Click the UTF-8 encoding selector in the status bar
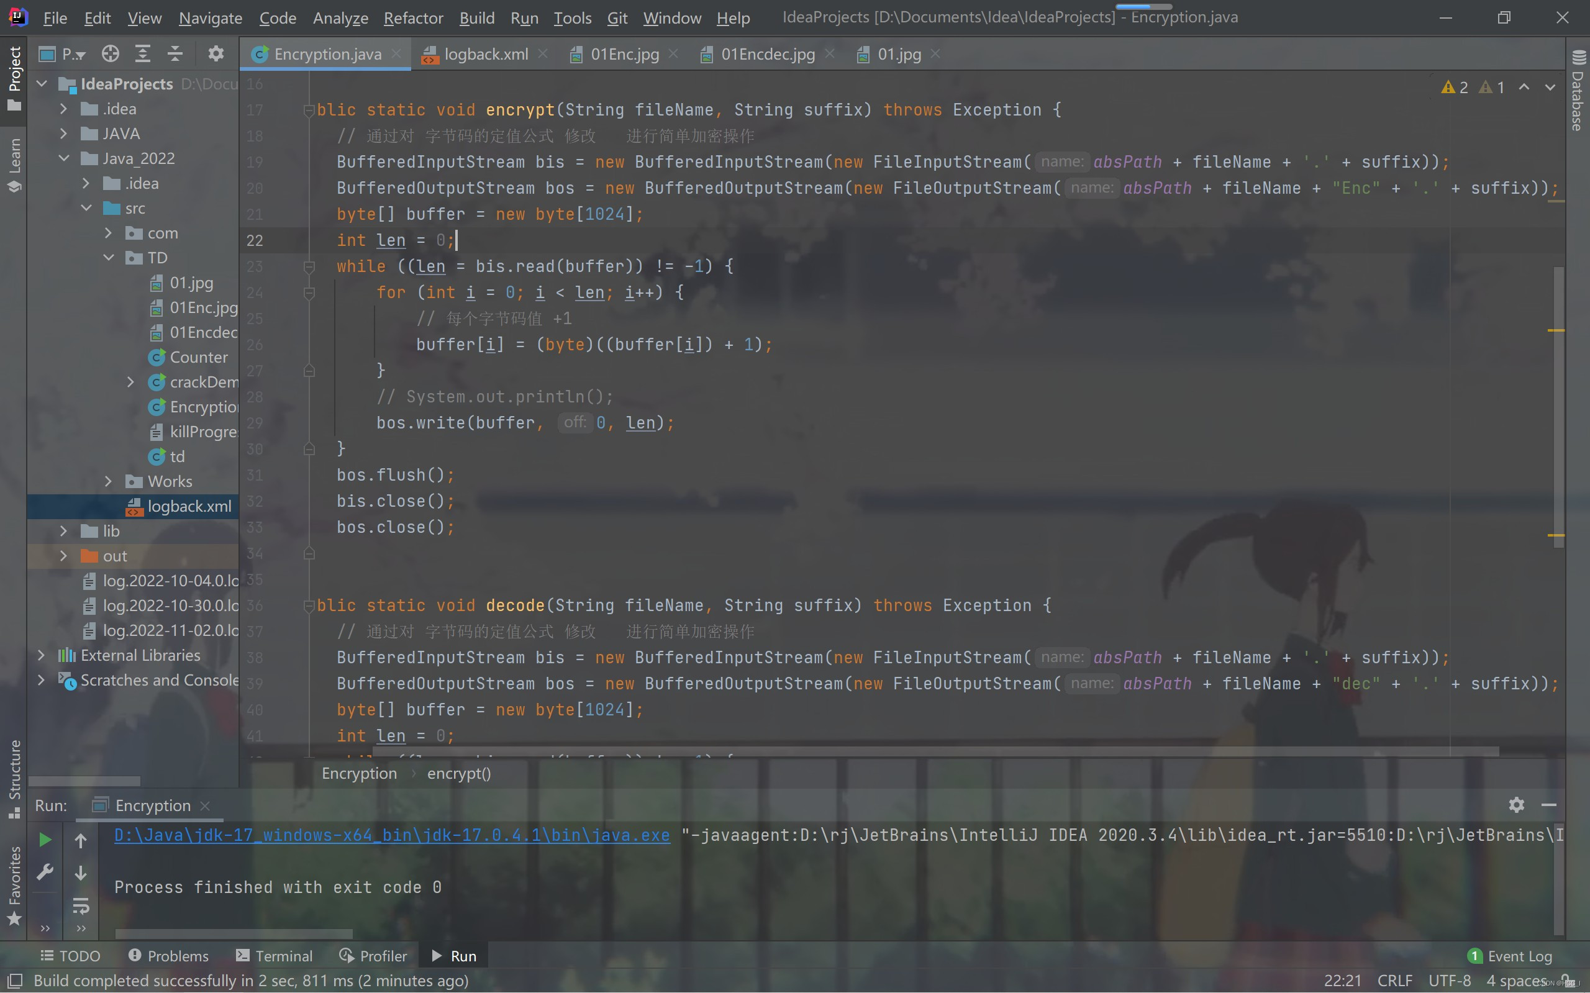 pos(1449,980)
